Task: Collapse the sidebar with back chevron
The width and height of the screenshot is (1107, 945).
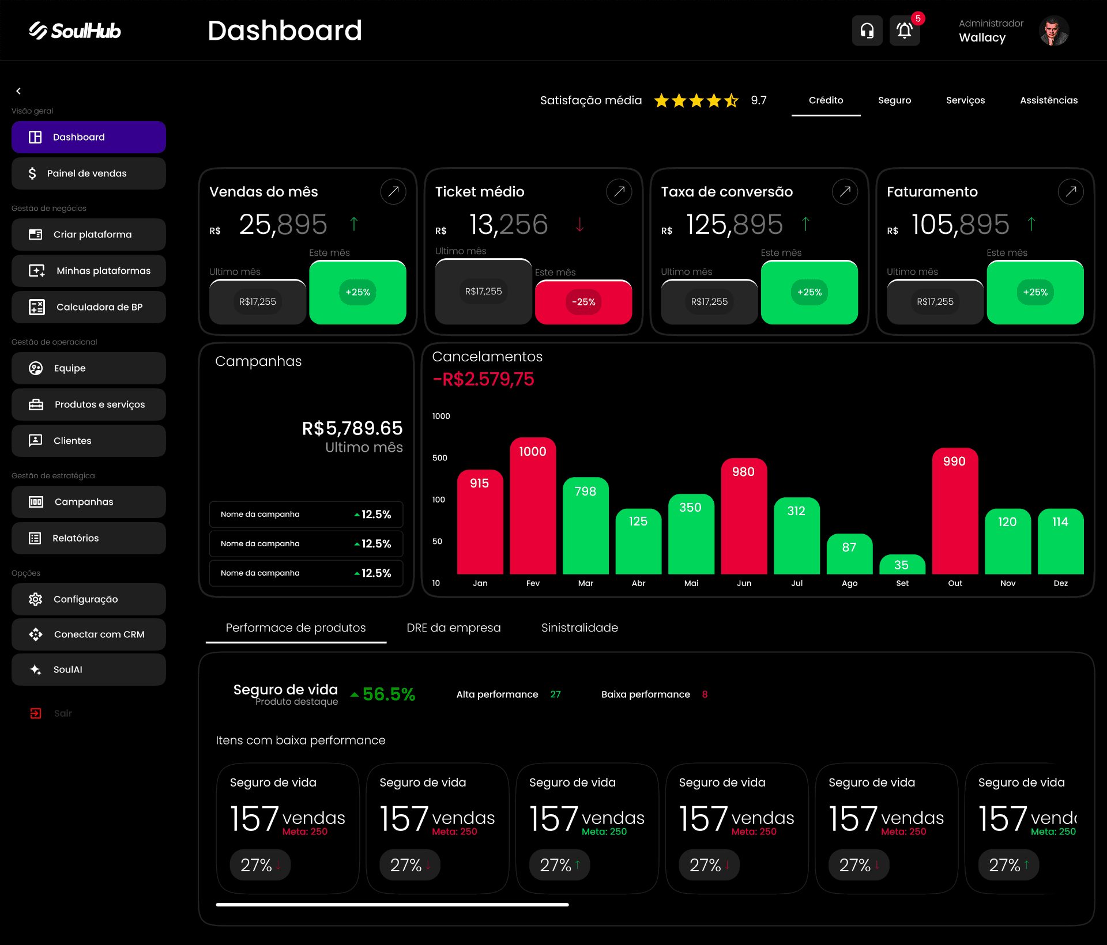Action: point(18,91)
